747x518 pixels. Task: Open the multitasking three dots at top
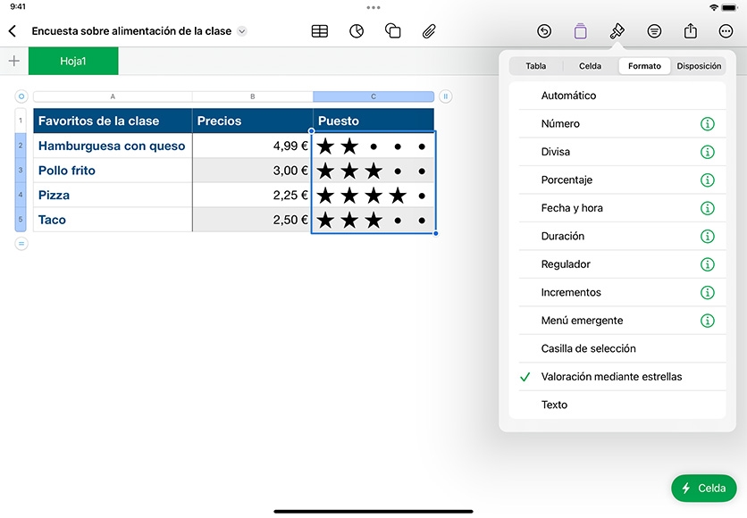(373, 8)
